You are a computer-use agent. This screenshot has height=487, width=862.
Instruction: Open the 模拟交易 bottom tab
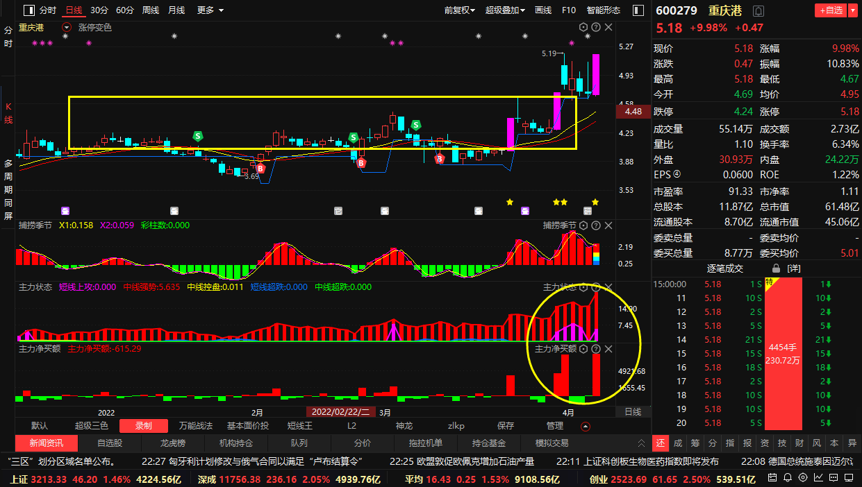[552, 443]
